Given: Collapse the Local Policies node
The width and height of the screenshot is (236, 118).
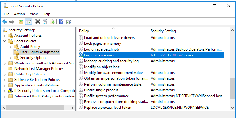Looking at the screenshot, I should 5,41.
